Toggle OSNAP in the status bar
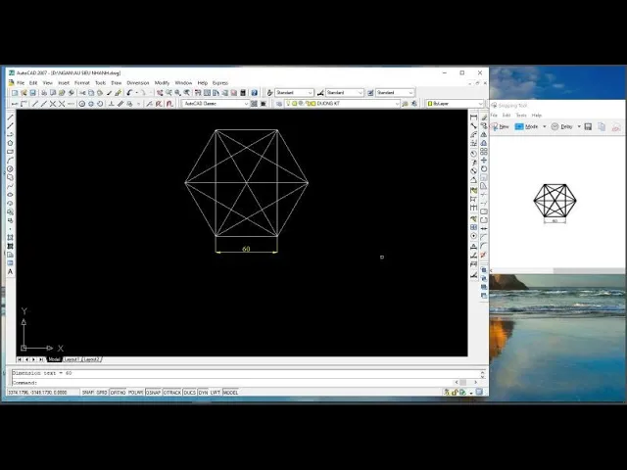The height and width of the screenshot is (470, 627). pos(154,393)
